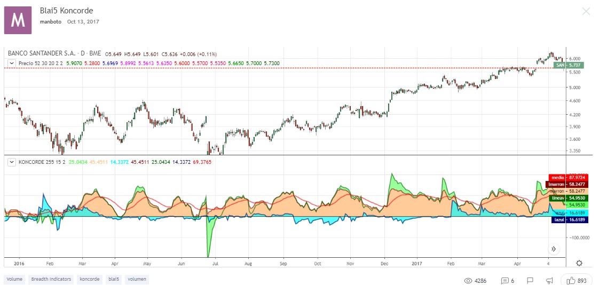Screen dimensions: 599x285
Task: Click the scroll to latest bar button
Action: [x=553, y=249]
